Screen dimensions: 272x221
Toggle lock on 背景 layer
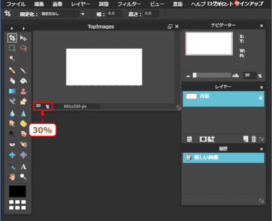coord(260,98)
